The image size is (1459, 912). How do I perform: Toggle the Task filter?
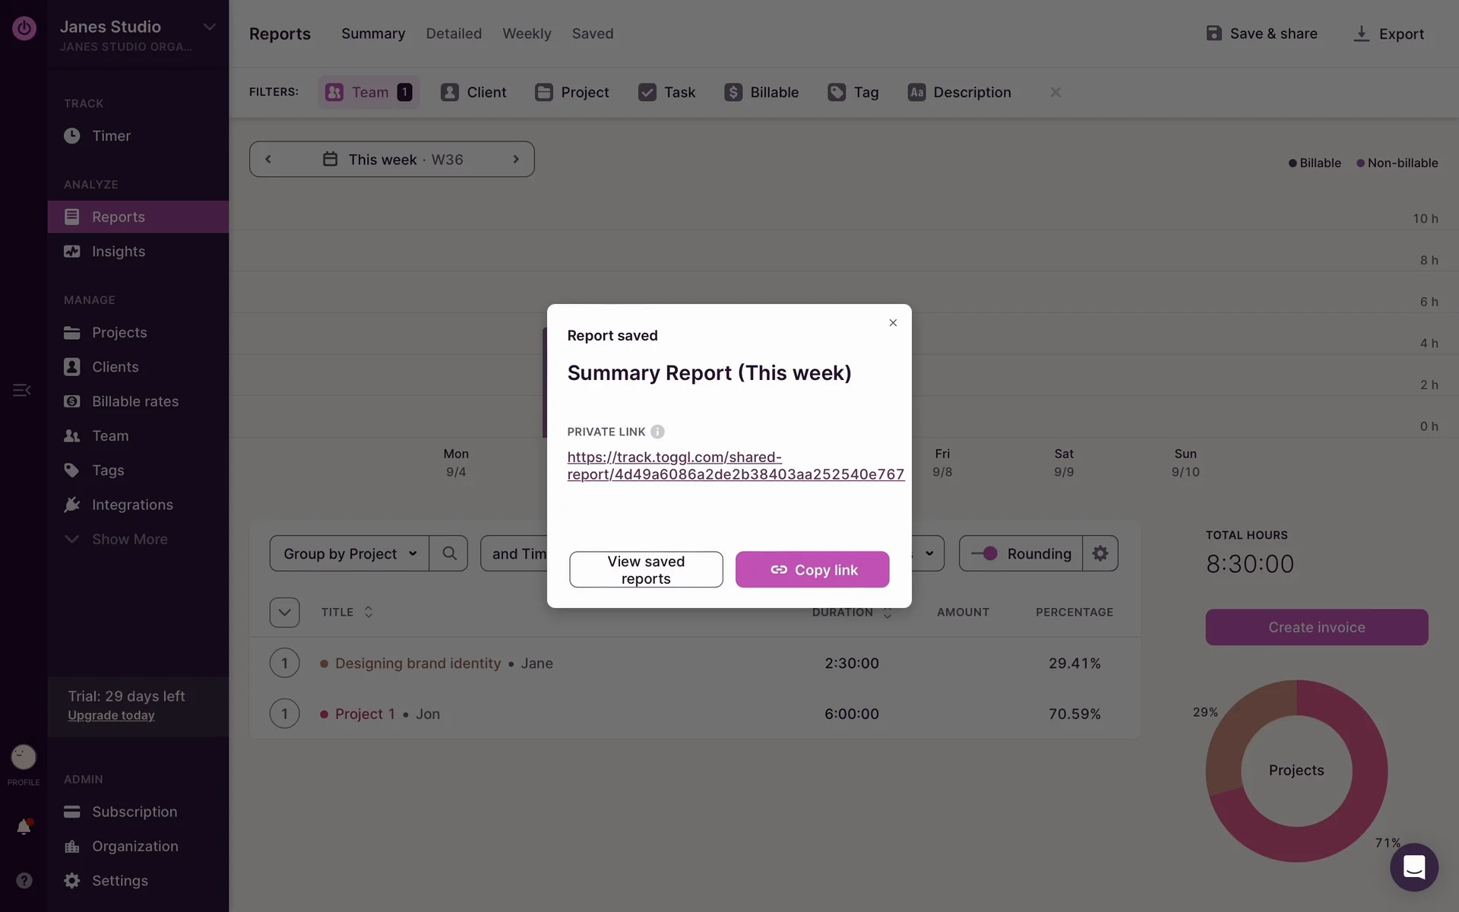tap(667, 92)
